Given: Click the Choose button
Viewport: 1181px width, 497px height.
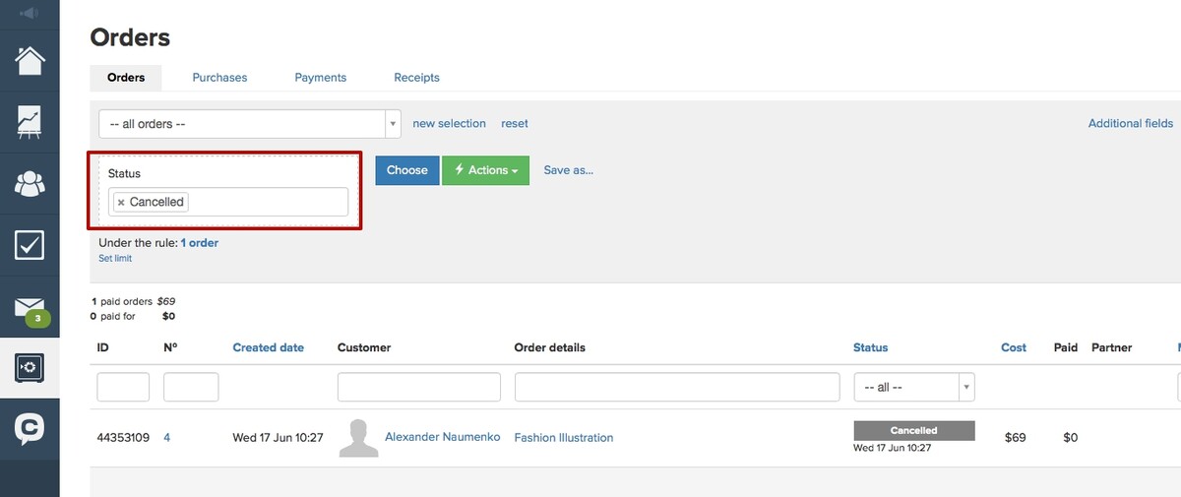Looking at the screenshot, I should [406, 170].
